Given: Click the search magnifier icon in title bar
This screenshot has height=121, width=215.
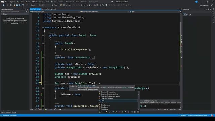Looking at the screenshot, I should (112, 2).
